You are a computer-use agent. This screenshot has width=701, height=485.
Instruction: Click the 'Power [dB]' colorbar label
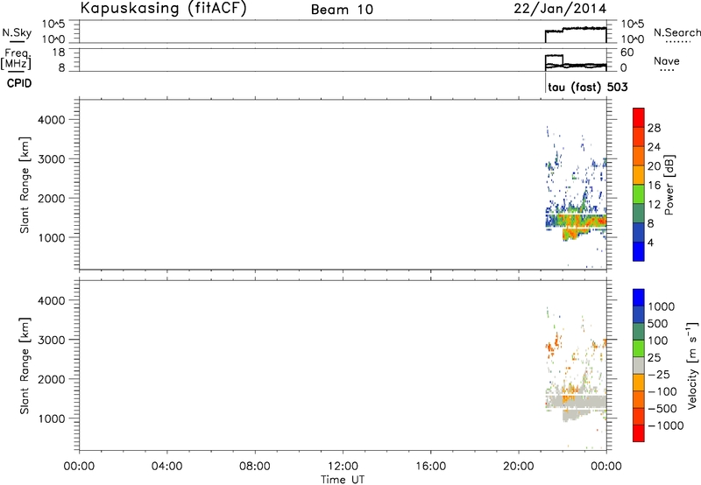click(x=669, y=186)
